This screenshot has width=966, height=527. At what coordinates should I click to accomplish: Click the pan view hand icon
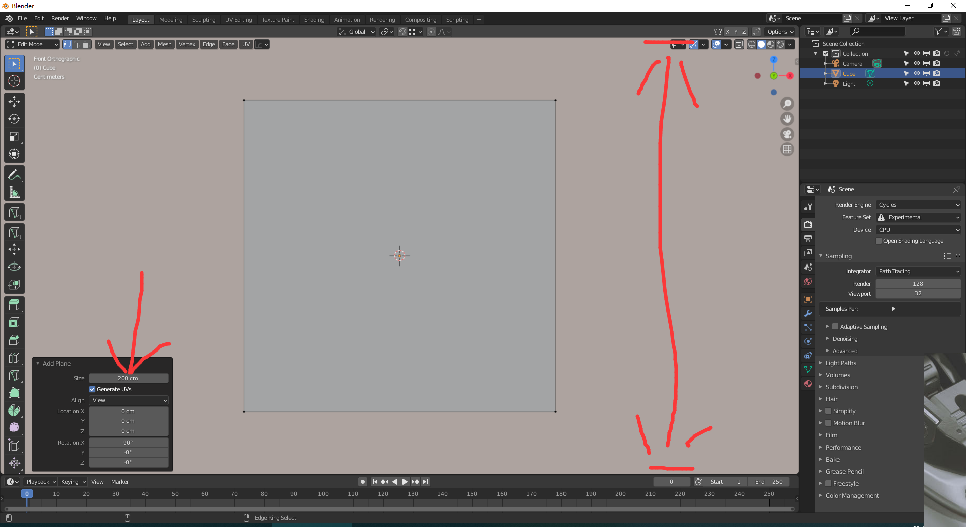tap(787, 119)
